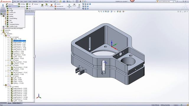Open the Machining dropdown in the toolbar
189x106 pixels.
point(17,4)
